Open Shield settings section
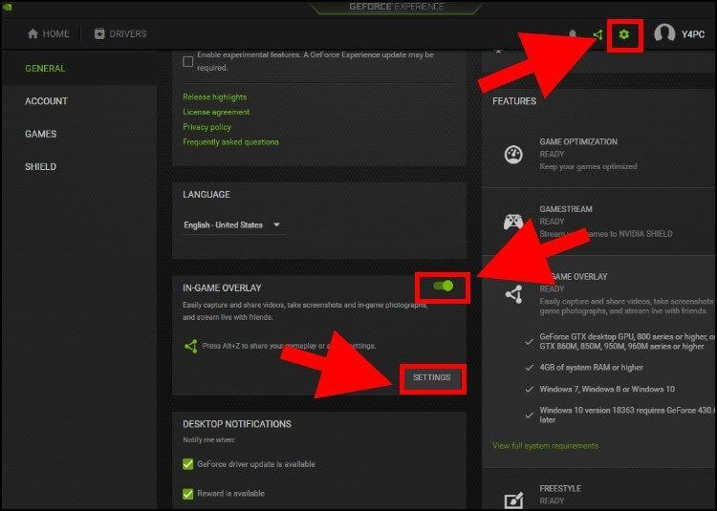 (40, 167)
